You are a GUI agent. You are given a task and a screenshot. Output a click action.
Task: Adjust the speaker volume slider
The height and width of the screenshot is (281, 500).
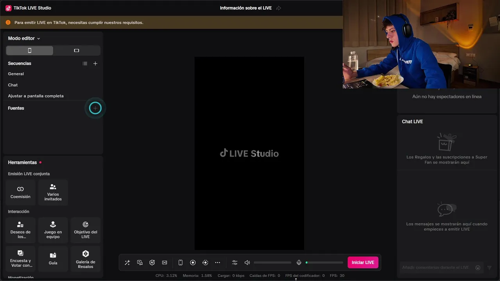(273, 263)
